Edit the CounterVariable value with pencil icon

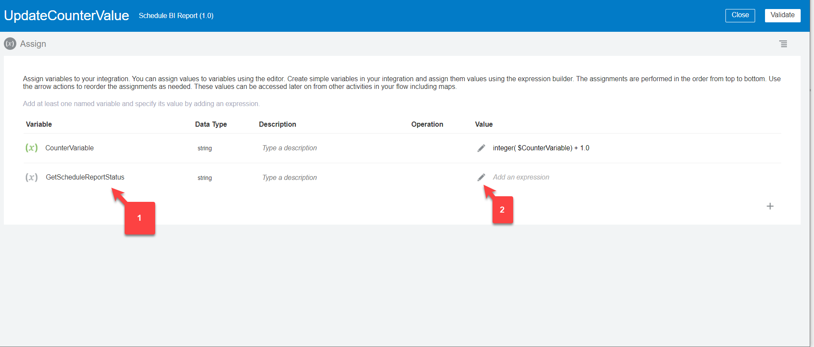[481, 148]
